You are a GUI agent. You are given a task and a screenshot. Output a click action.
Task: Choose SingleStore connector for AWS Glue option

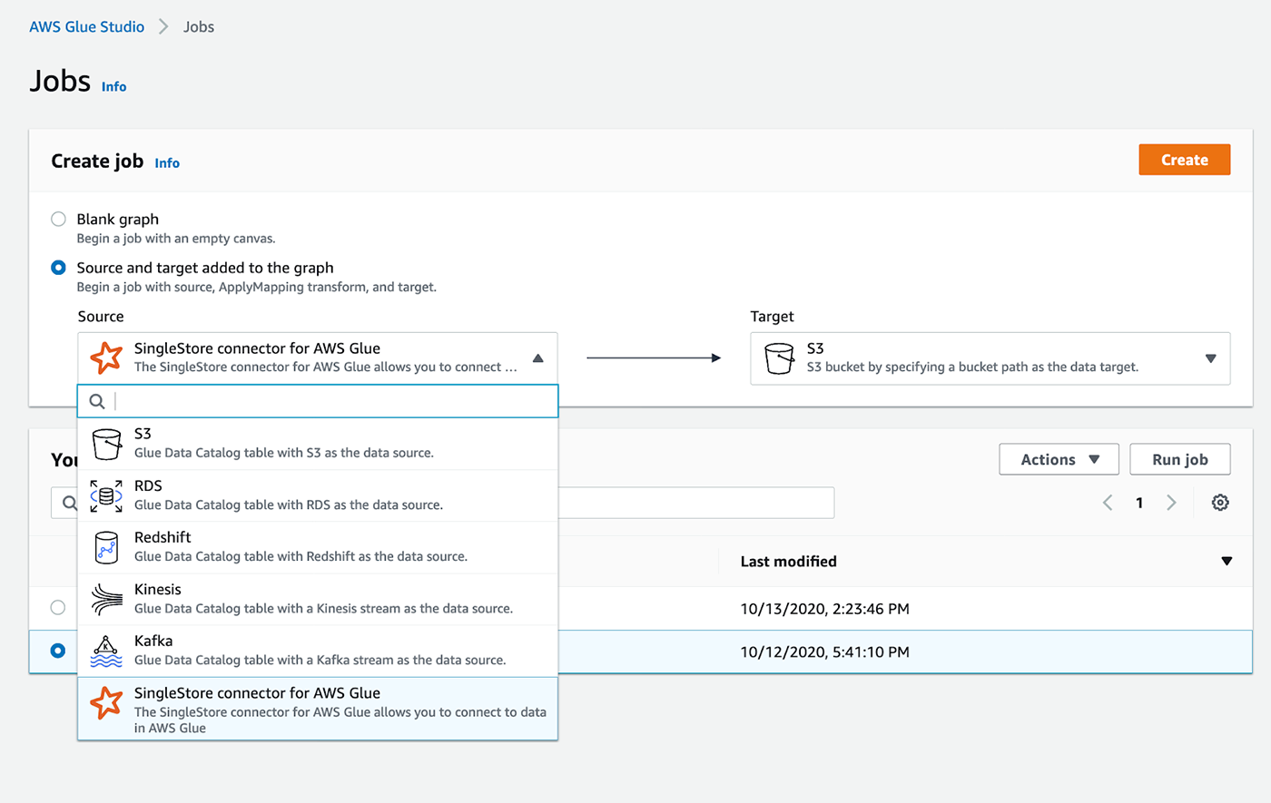coord(318,709)
